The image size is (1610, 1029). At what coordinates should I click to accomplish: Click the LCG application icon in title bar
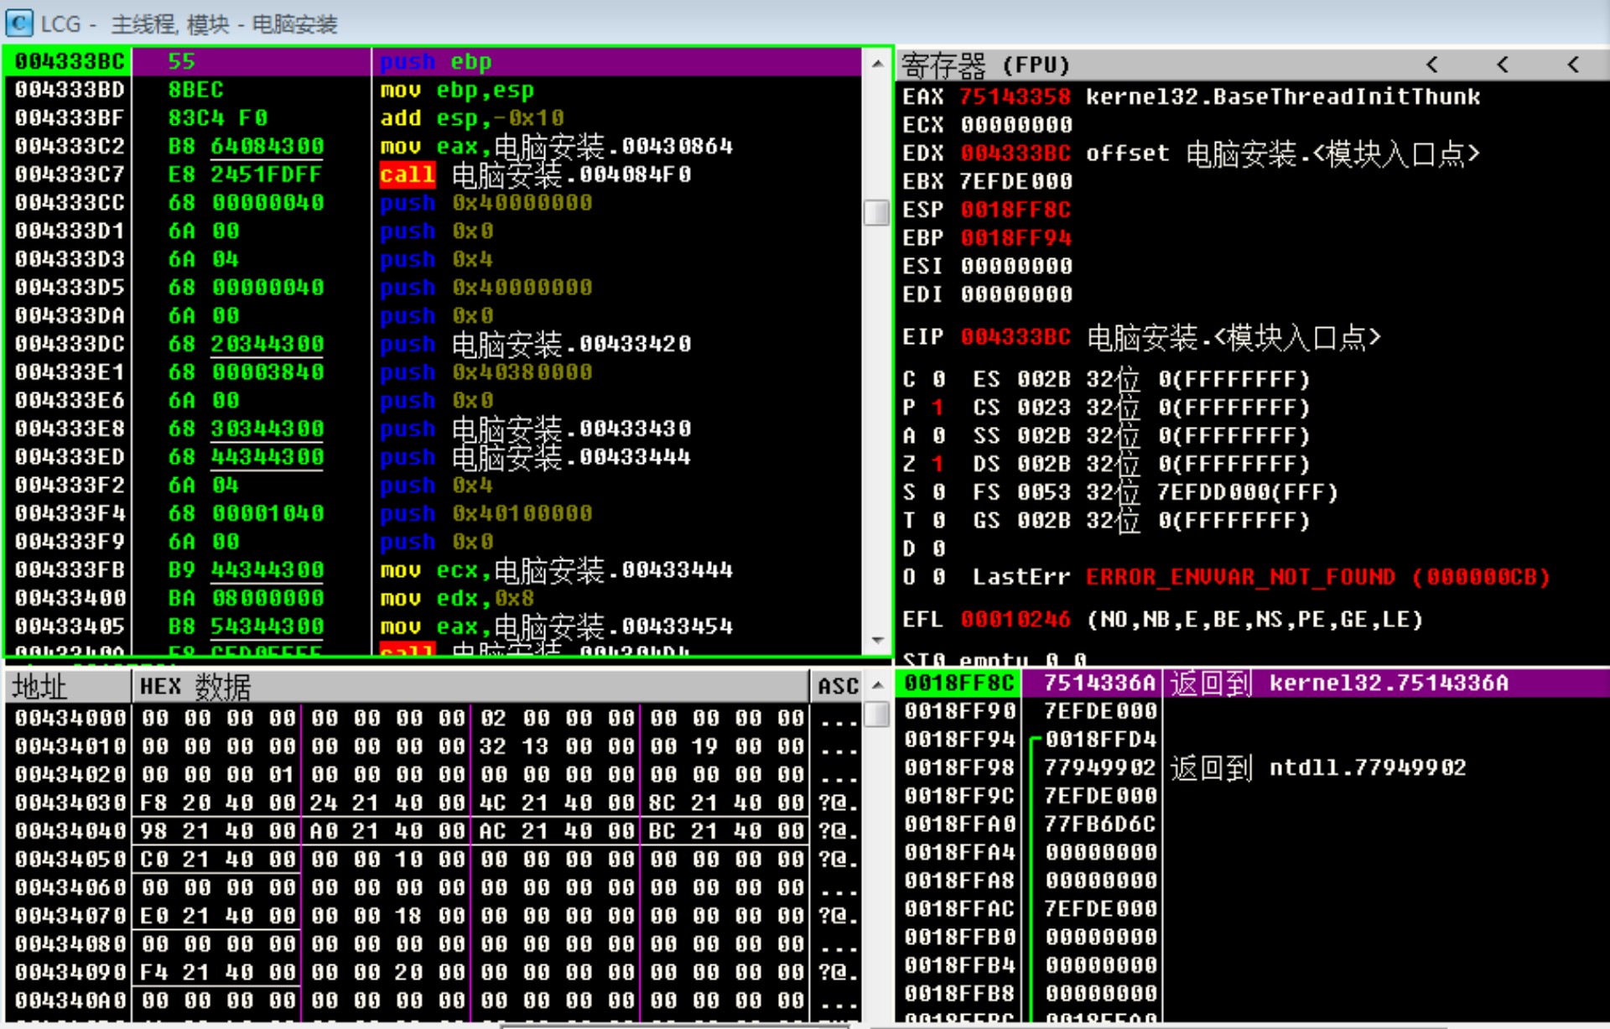18,23
